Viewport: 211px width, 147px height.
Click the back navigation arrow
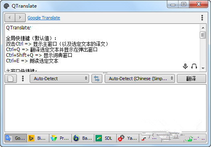click(x=10, y=18)
